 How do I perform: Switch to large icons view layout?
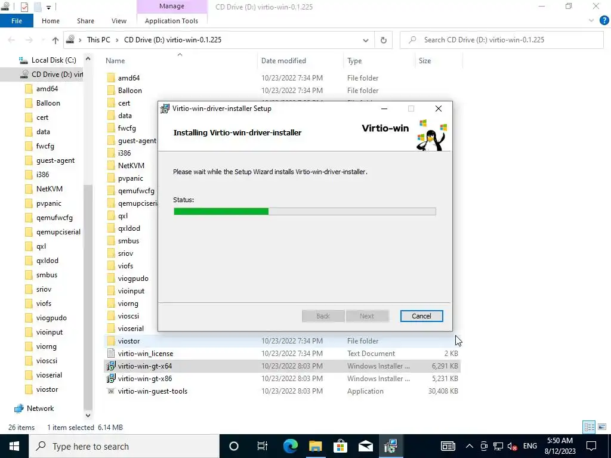602,427
